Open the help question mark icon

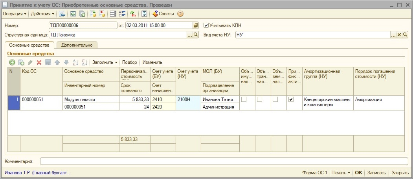pyautogui.click(x=180, y=14)
